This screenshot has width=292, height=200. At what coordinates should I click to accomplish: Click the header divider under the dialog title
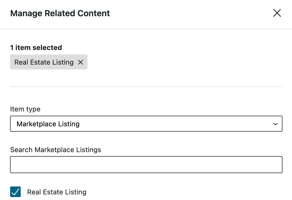pos(146,29)
